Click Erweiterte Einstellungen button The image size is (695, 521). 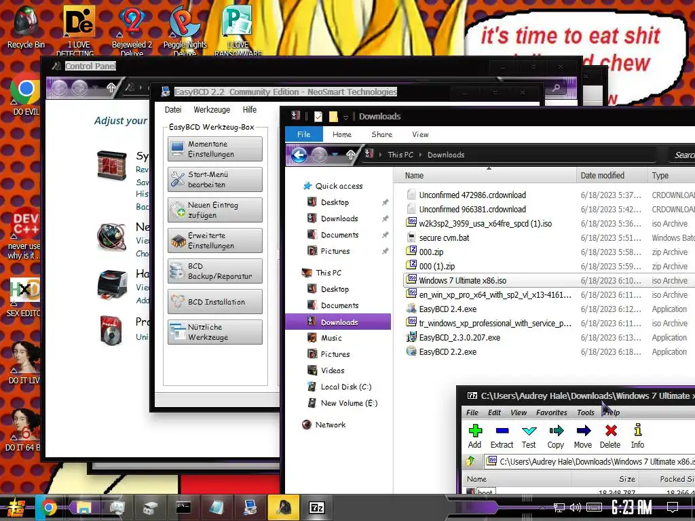point(215,241)
